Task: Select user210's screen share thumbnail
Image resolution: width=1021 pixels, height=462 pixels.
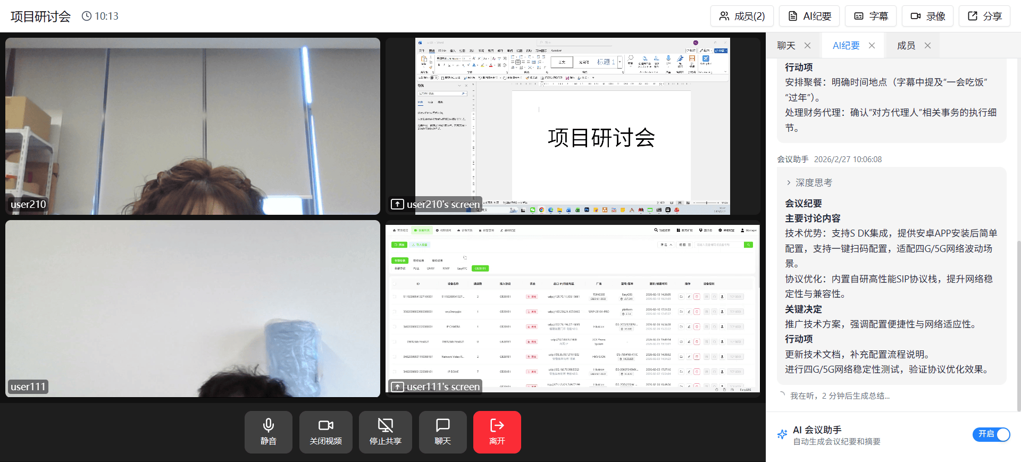Action: tap(572, 126)
